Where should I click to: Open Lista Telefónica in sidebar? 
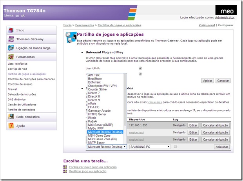click(x=18, y=64)
